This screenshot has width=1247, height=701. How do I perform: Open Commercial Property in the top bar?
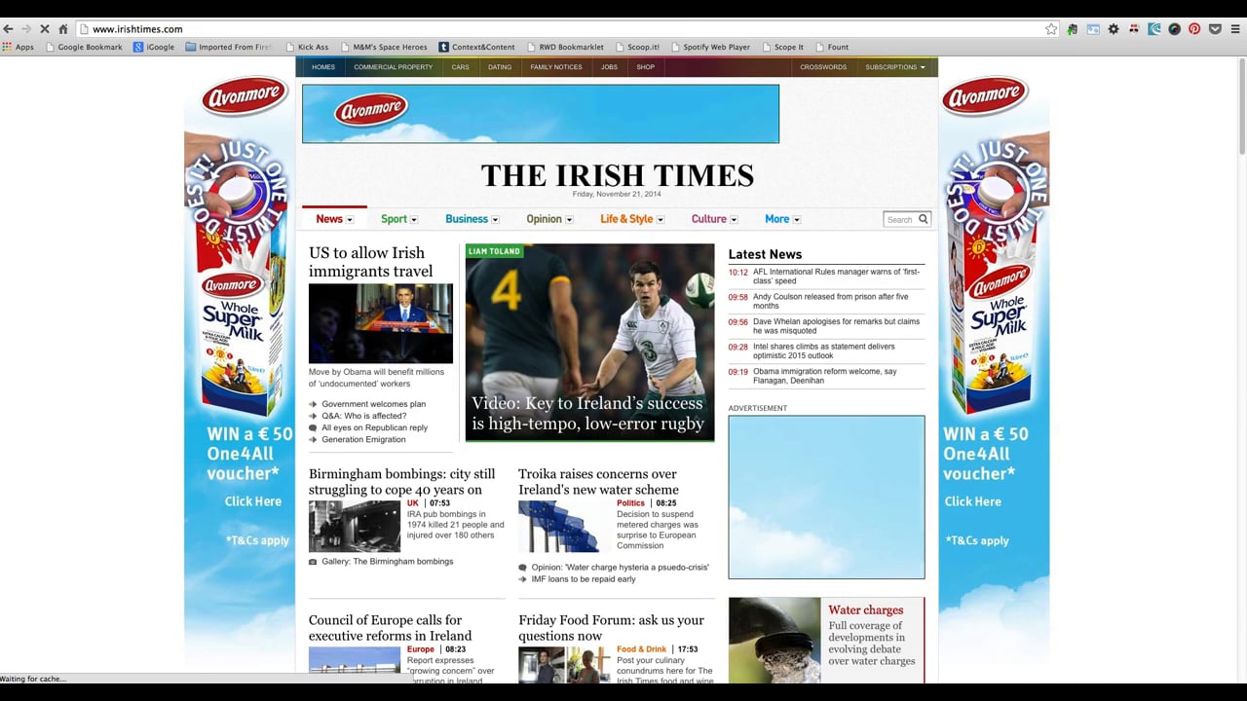[x=393, y=67]
